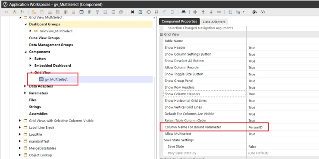The image size is (319, 159).
Task: Click the copy overlapping squares icon
Action: coord(164,12)
